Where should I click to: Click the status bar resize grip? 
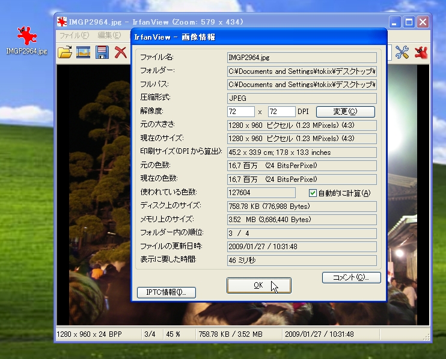[426, 337]
